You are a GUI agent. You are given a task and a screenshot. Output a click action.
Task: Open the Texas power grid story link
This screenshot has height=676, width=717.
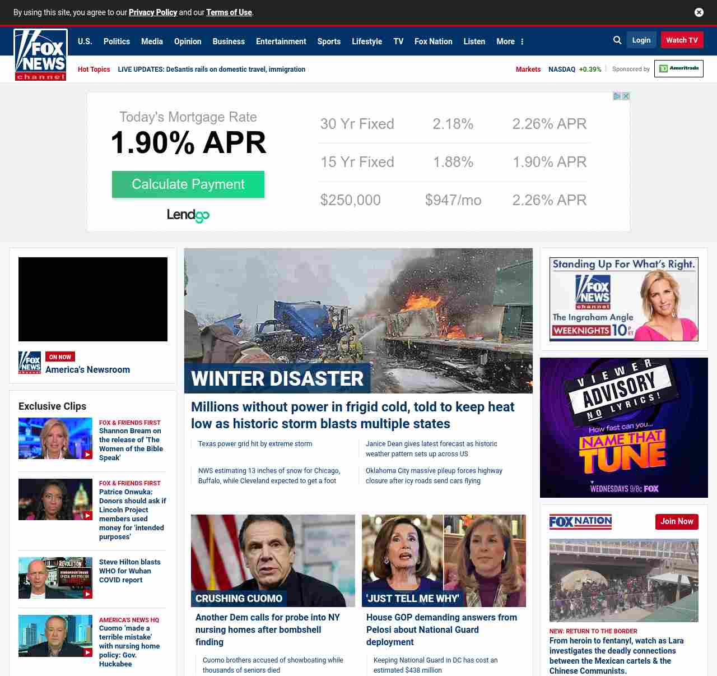coord(255,444)
